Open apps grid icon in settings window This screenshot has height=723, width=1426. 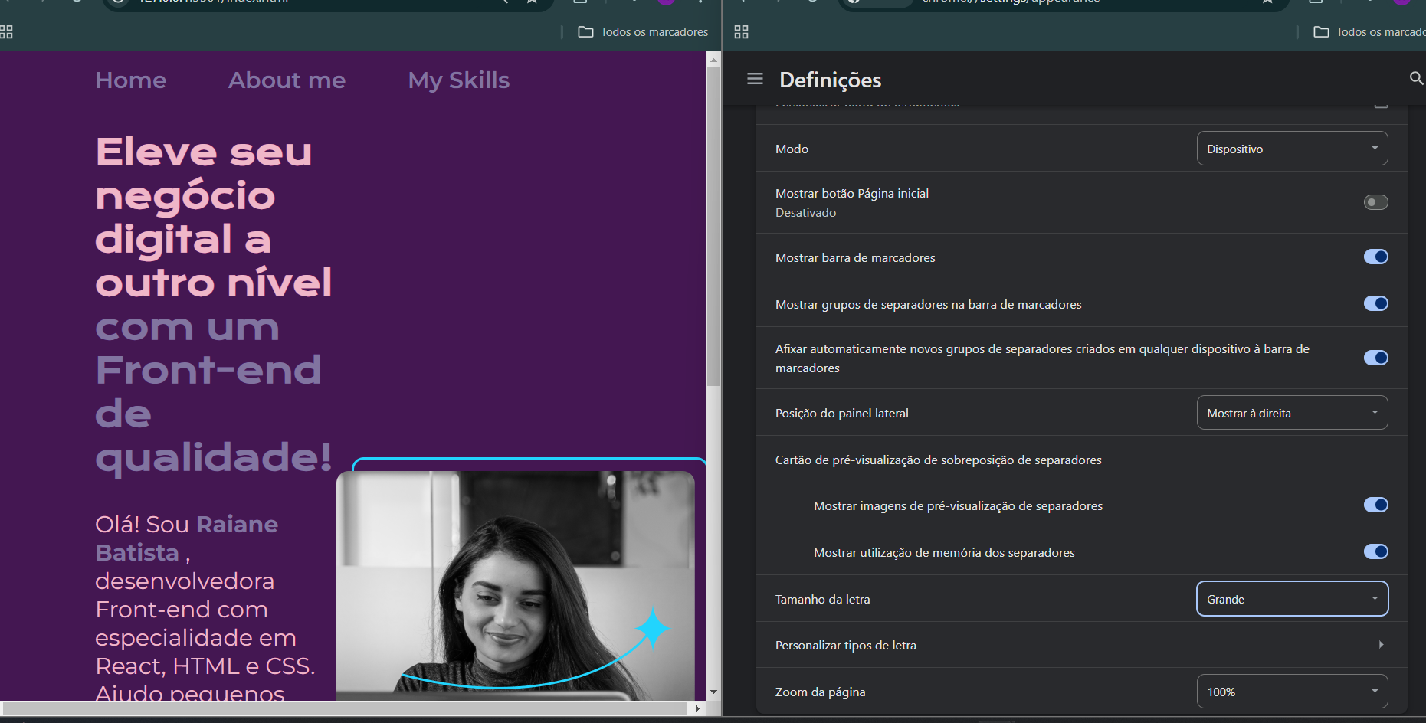(741, 32)
